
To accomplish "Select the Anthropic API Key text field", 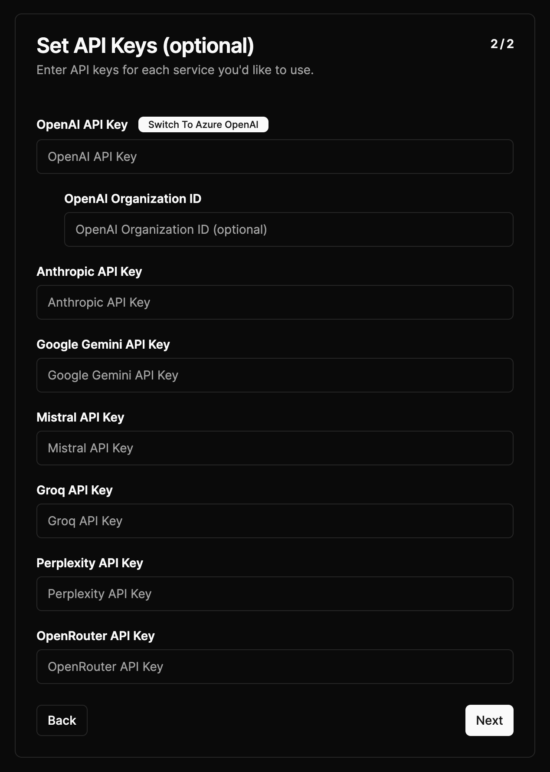I will click(x=275, y=302).
